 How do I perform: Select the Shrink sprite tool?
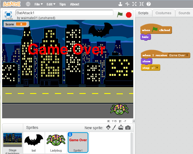click(x=141, y=4)
